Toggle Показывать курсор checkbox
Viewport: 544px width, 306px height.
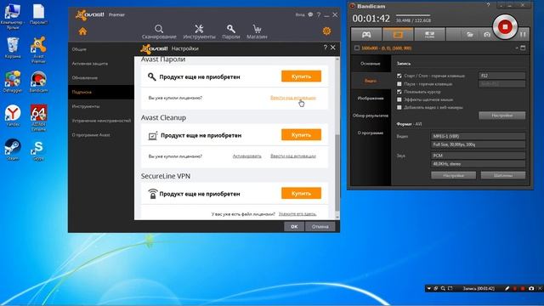point(399,92)
